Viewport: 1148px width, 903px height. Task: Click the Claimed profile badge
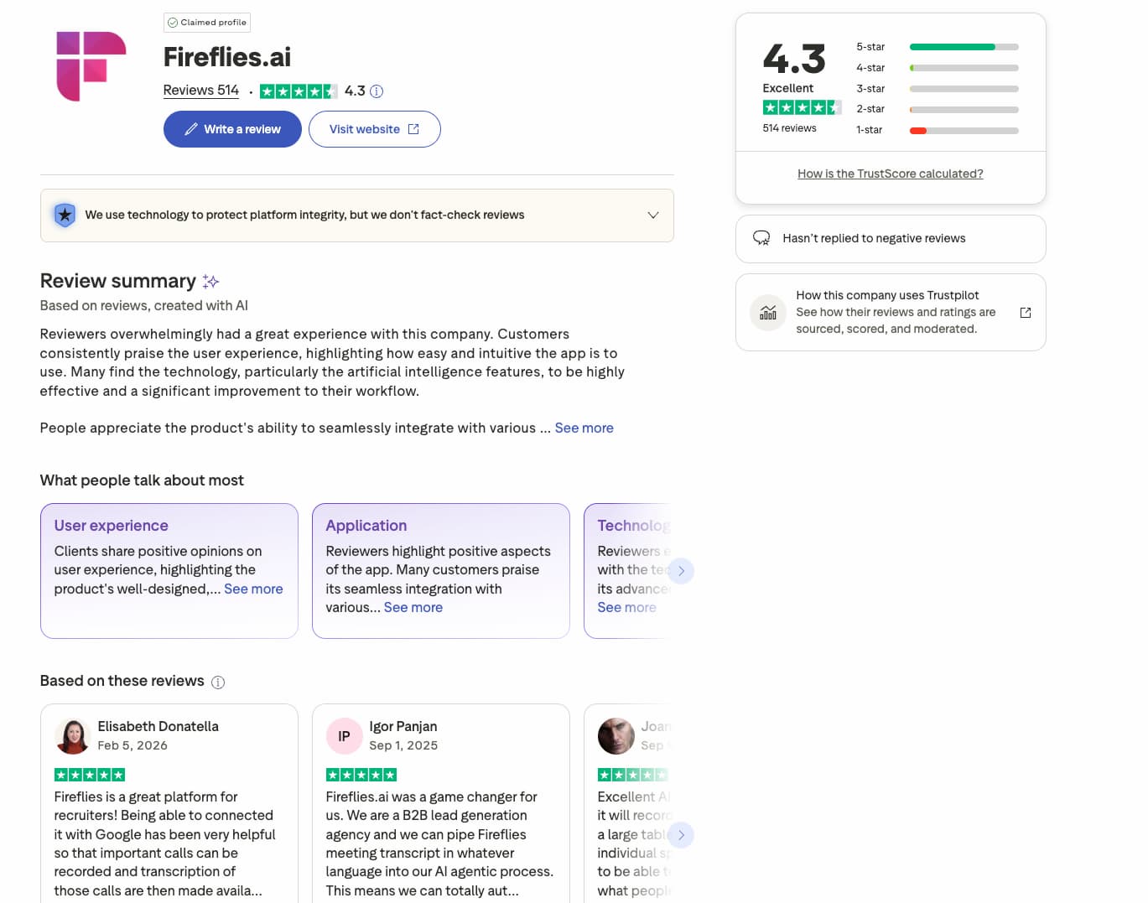coord(206,23)
